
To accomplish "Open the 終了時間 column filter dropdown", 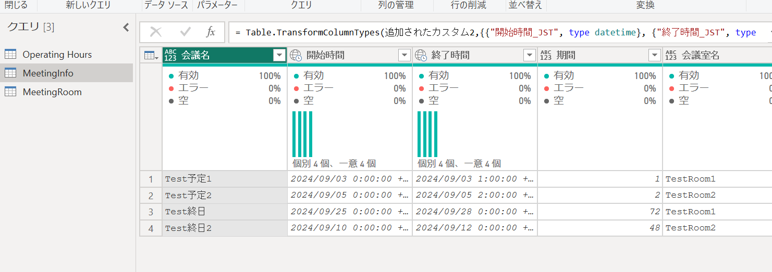I will (530, 55).
